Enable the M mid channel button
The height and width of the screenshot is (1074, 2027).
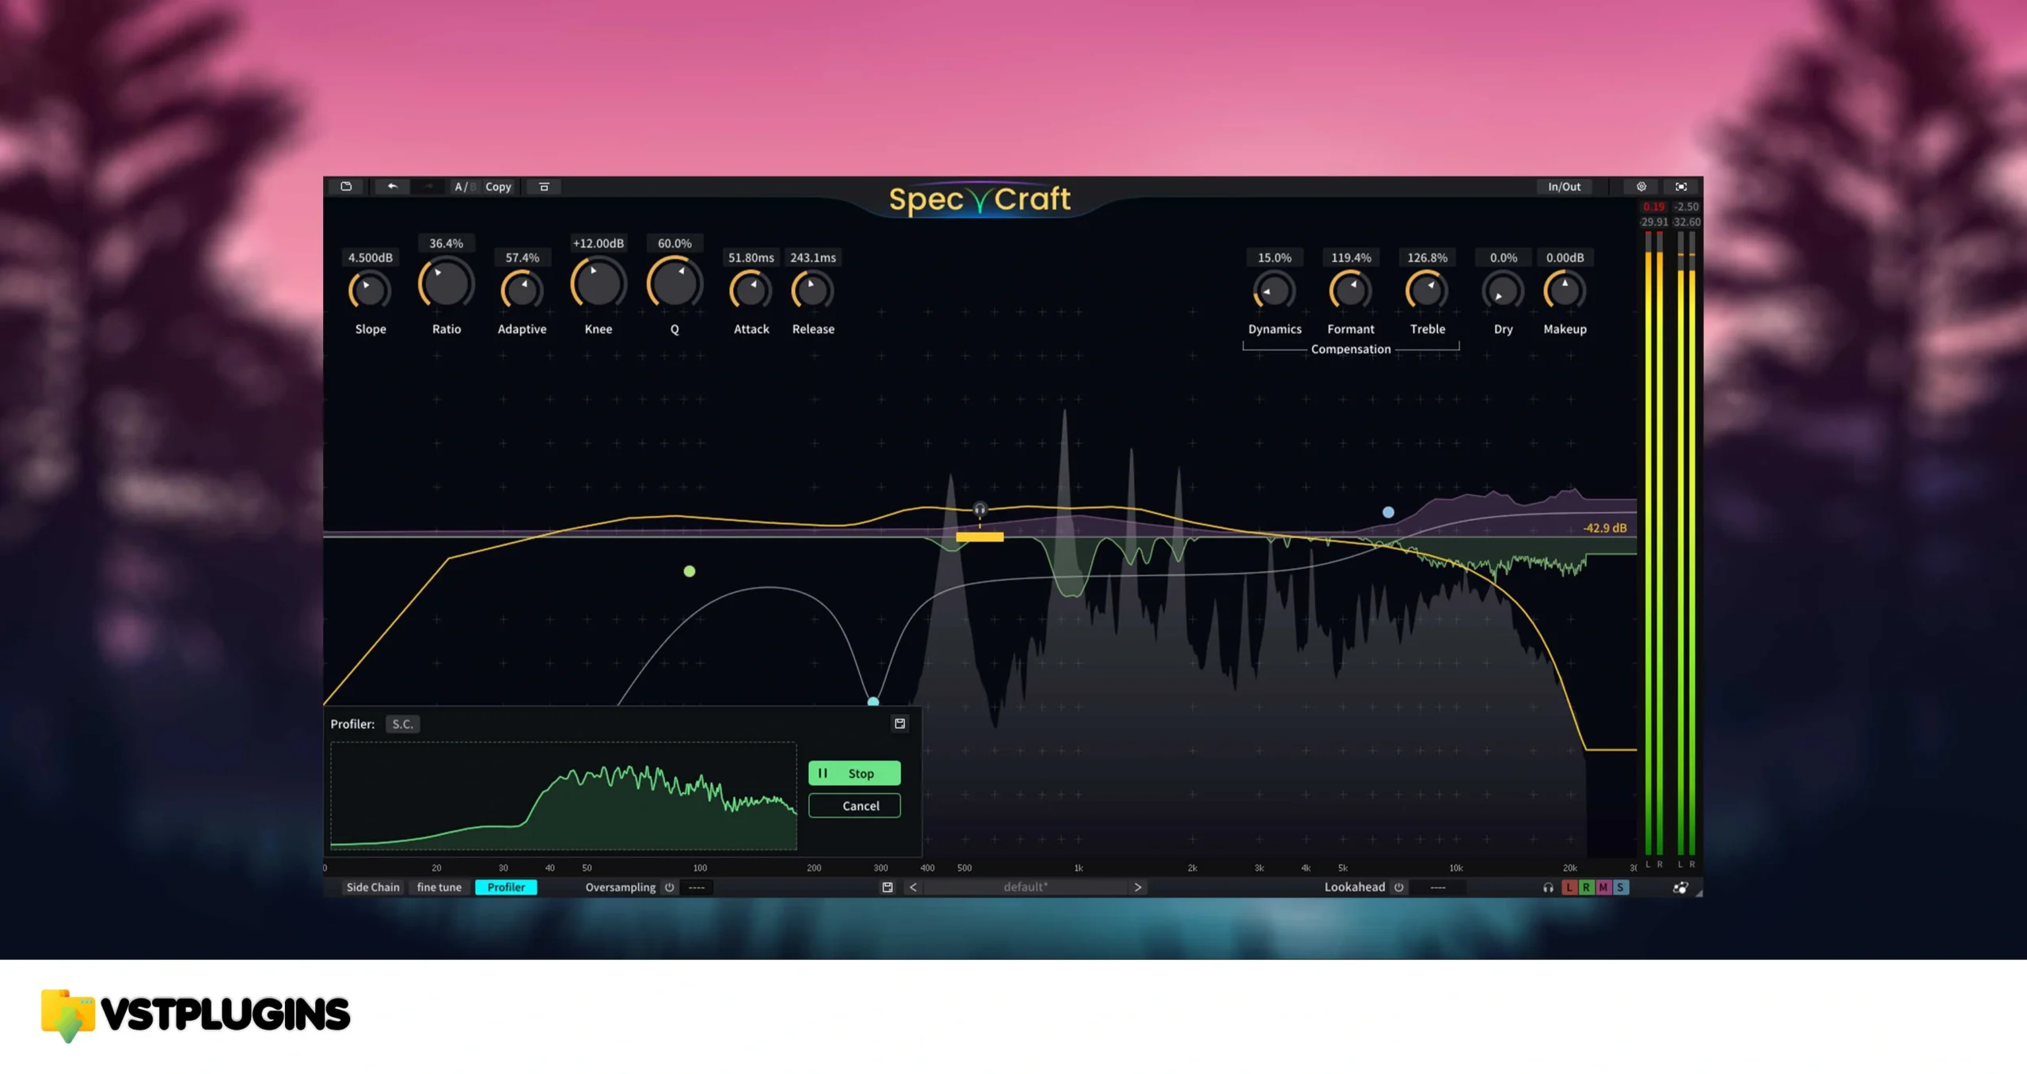tap(1603, 888)
